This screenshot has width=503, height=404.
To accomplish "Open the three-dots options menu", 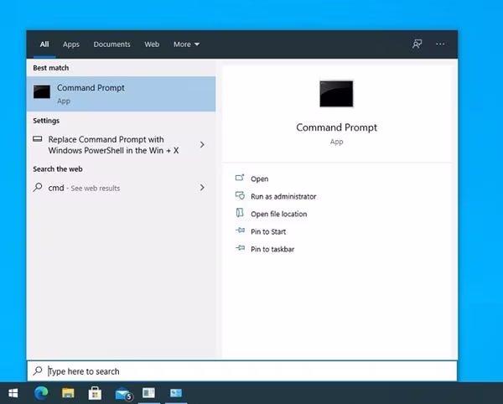I will [x=440, y=44].
